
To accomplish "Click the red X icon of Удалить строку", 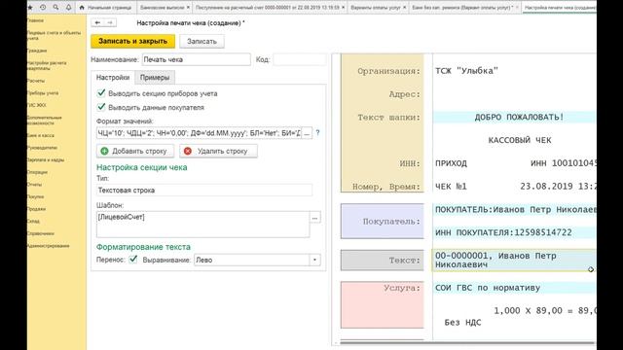I will click(188, 151).
